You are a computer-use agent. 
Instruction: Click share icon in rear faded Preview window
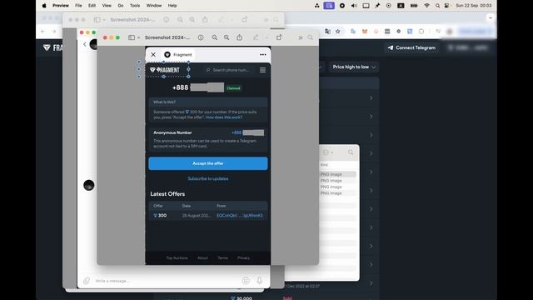[205, 20]
